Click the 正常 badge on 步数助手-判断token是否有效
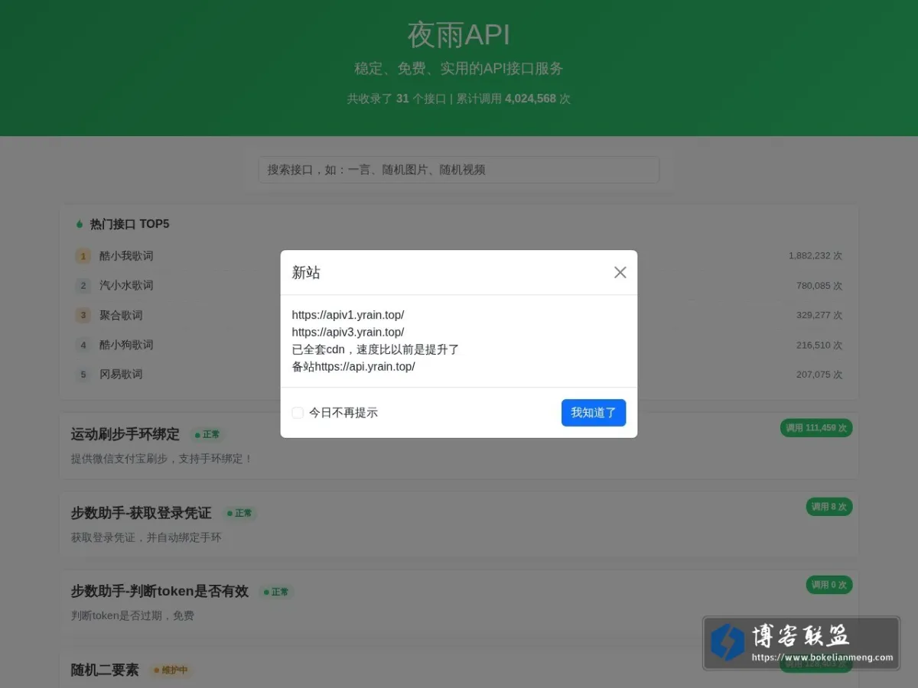Screen dimensions: 918x688 [276, 592]
